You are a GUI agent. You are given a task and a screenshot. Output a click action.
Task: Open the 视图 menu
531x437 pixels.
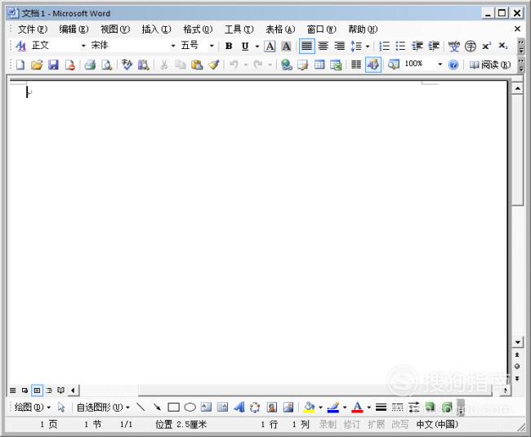115,29
